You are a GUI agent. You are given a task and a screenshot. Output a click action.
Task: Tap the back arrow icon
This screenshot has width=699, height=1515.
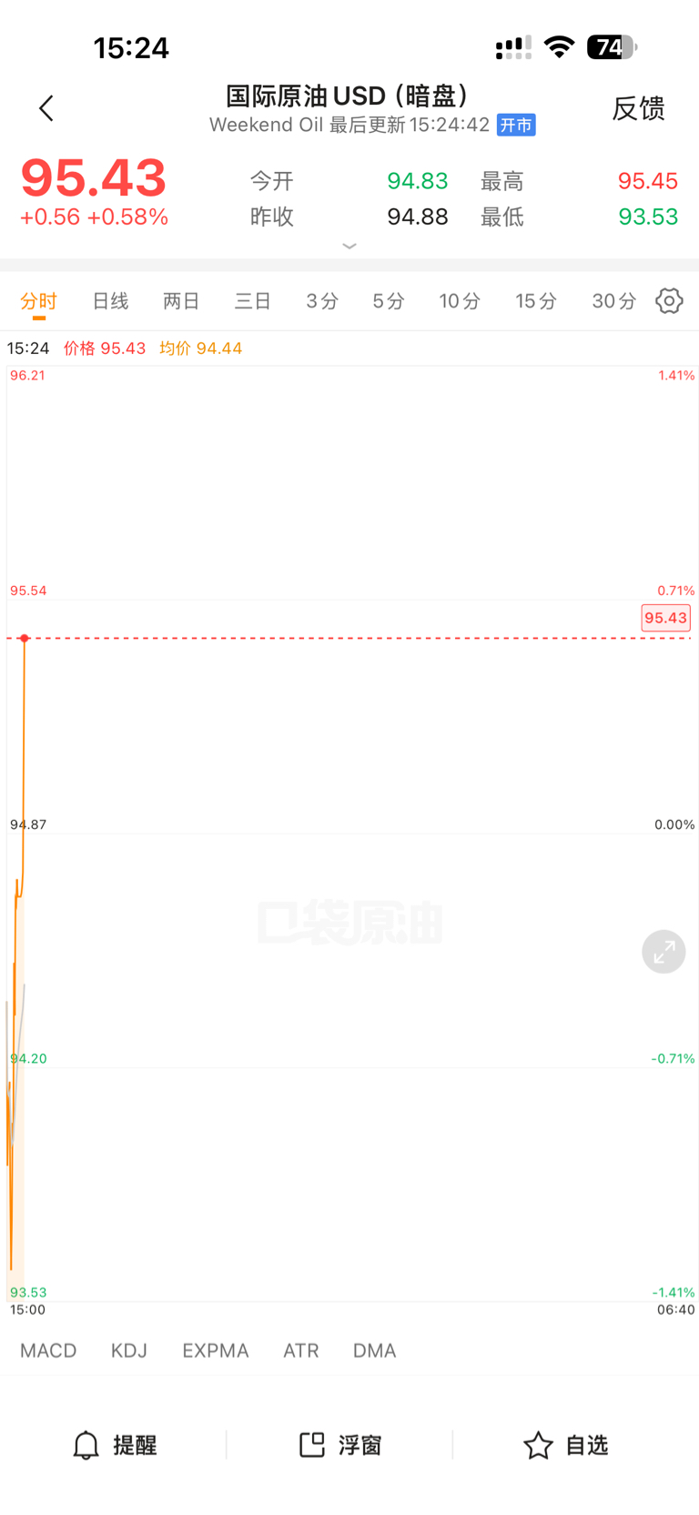pyautogui.click(x=46, y=108)
